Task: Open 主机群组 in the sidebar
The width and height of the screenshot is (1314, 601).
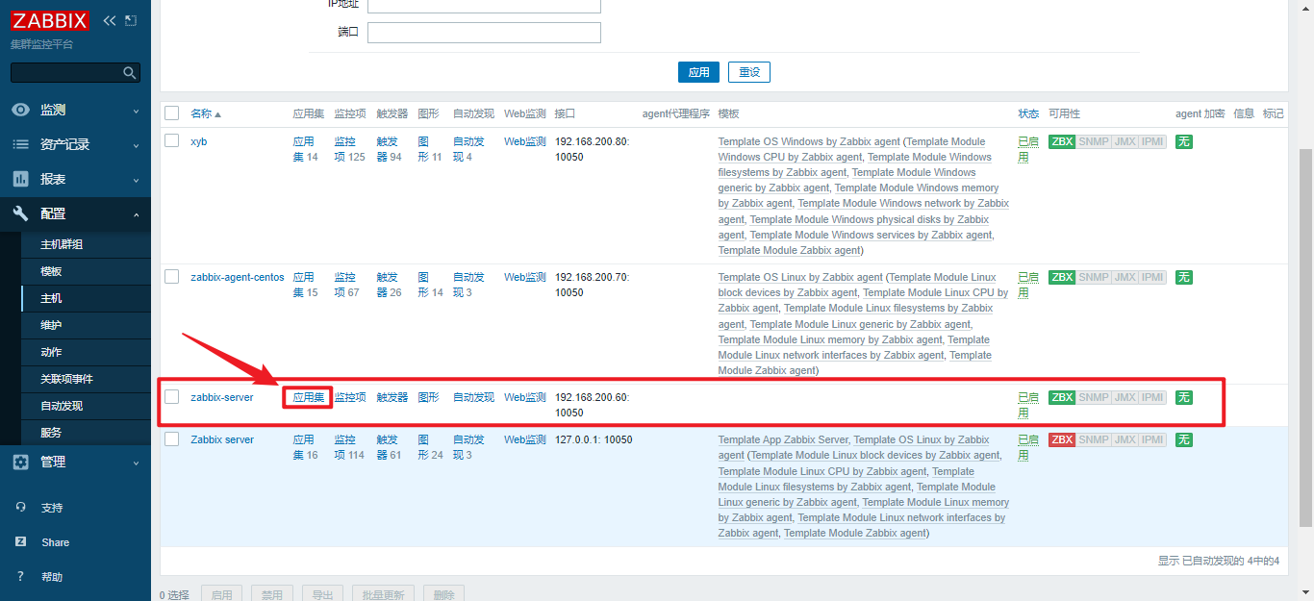Action: (x=62, y=244)
